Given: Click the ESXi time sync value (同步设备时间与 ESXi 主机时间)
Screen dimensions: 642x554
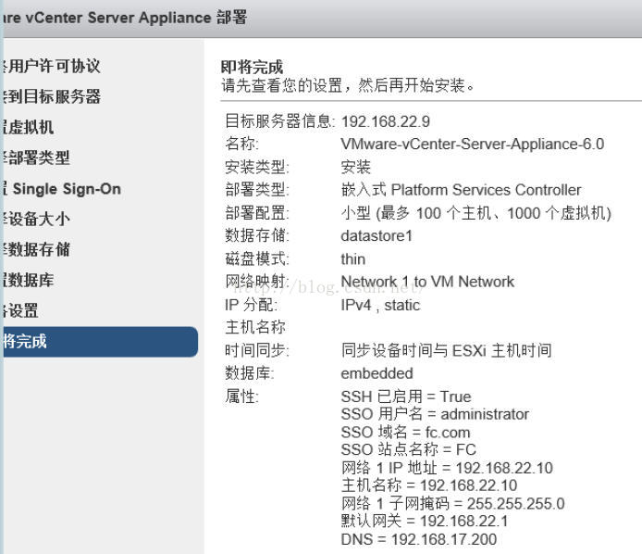Looking at the screenshot, I should 446,350.
